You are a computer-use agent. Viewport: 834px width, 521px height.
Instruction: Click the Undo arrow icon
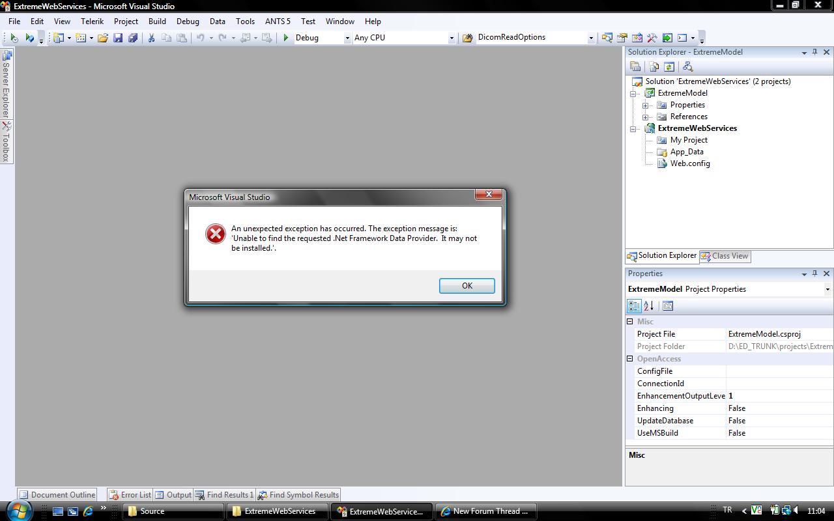201,38
